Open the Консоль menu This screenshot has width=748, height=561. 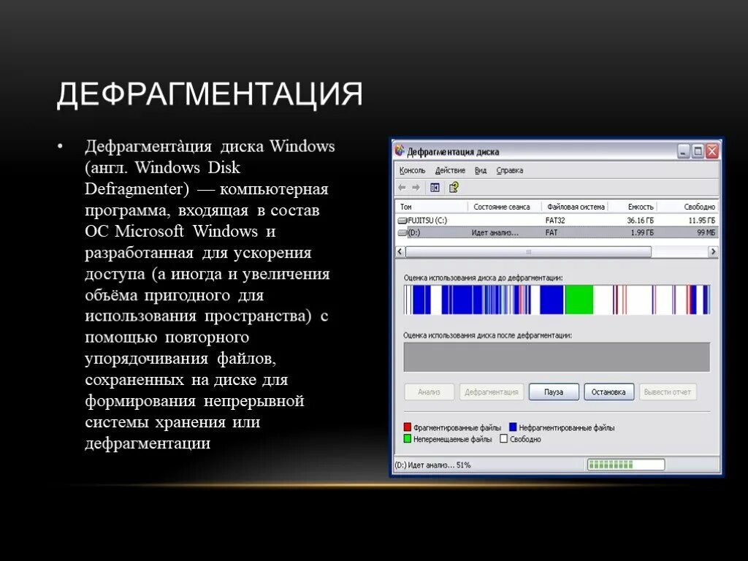412,170
